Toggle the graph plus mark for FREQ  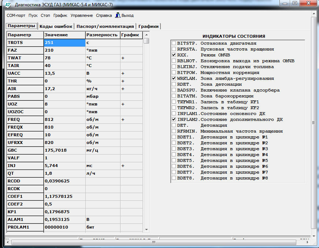(x=123, y=119)
